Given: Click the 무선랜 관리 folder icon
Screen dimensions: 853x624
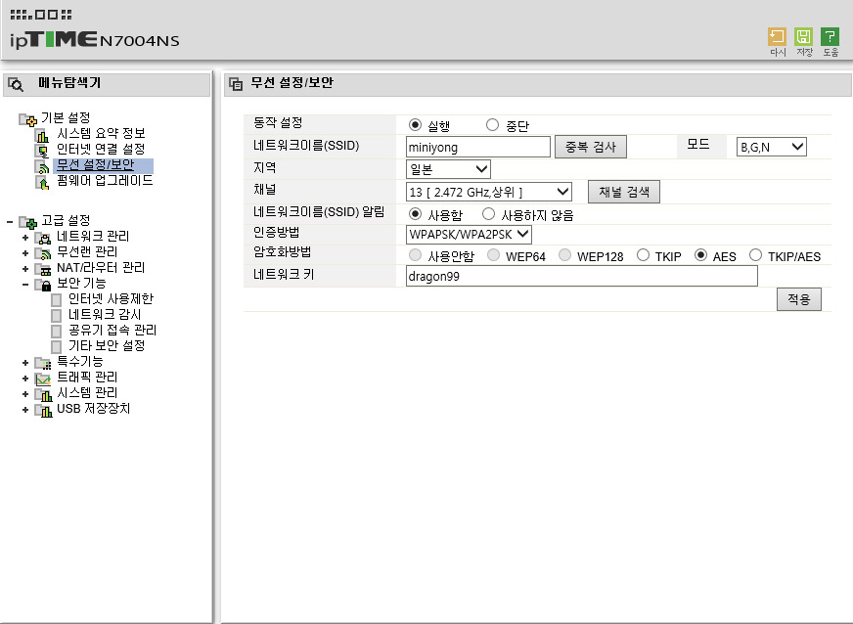Looking at the screenshot, I should click(43, 253).
